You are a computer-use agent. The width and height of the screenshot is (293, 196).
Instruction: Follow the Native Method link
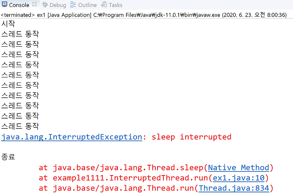pyautogui.click(x=238, y=167)
